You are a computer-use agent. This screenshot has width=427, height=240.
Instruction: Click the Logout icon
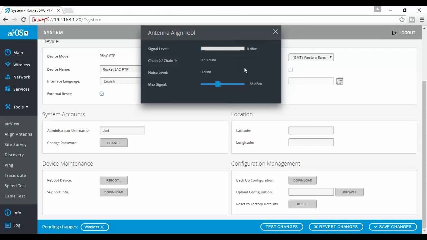(394, 33)
